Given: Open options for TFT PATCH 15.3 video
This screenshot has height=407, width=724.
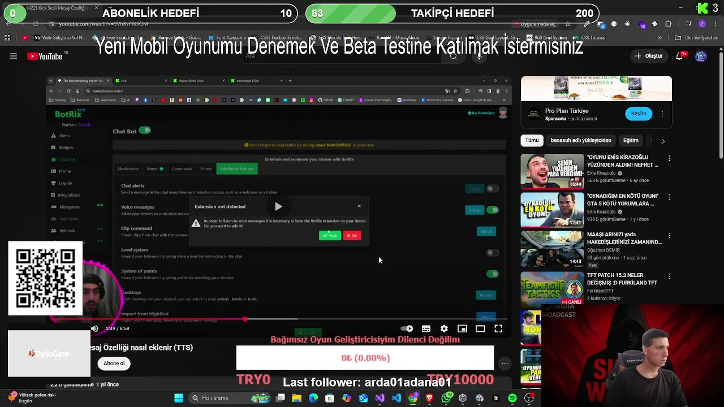Looking at the screenshot, I should coord(669,276).
